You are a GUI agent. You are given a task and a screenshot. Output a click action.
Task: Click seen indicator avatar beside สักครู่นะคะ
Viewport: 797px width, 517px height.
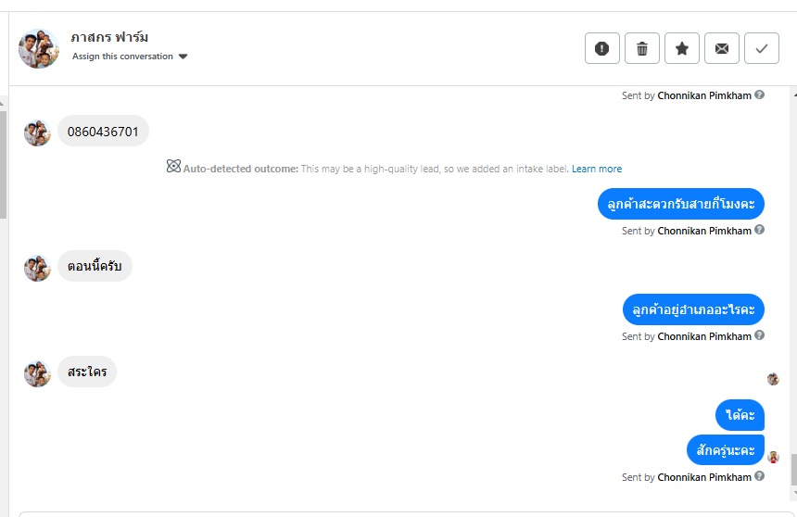[x=773, y=457]
